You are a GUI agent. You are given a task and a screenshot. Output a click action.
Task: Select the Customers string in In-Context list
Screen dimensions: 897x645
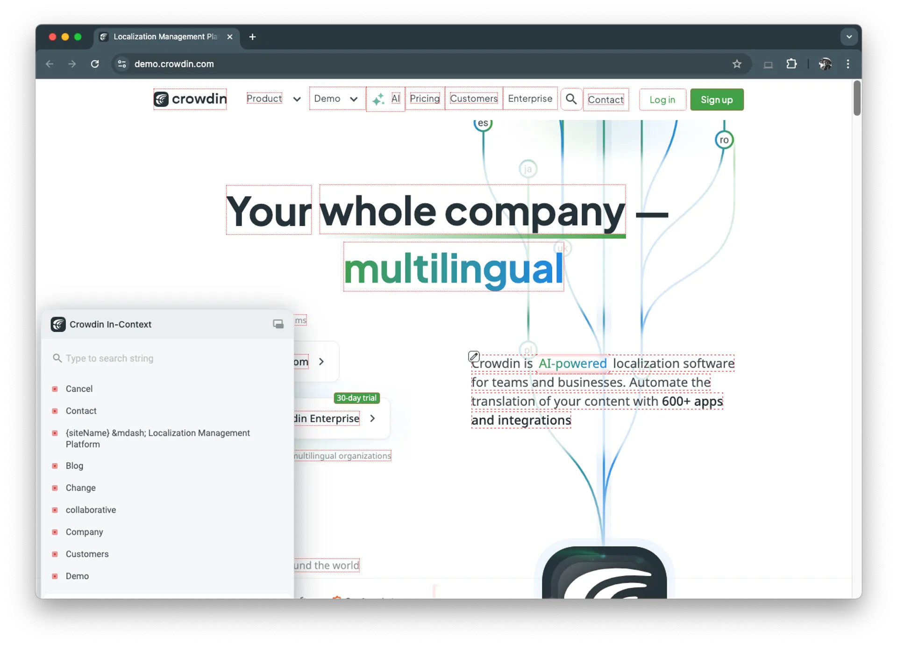tap(87, 554)
